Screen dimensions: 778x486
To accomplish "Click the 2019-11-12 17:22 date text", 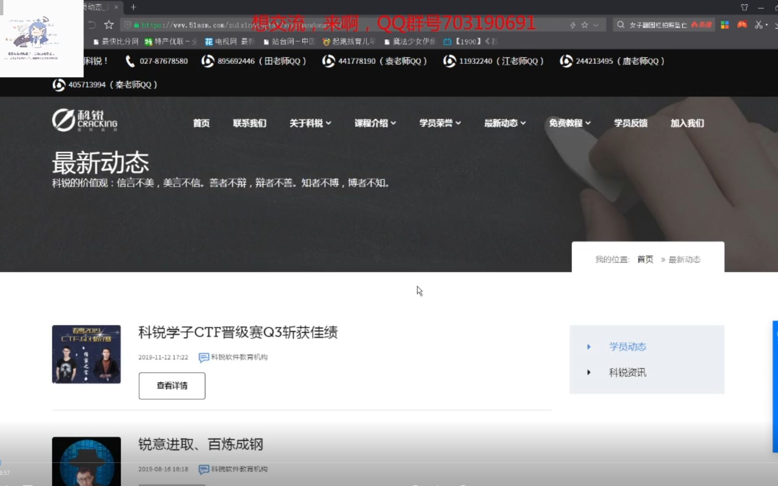I will coord(163,357).
